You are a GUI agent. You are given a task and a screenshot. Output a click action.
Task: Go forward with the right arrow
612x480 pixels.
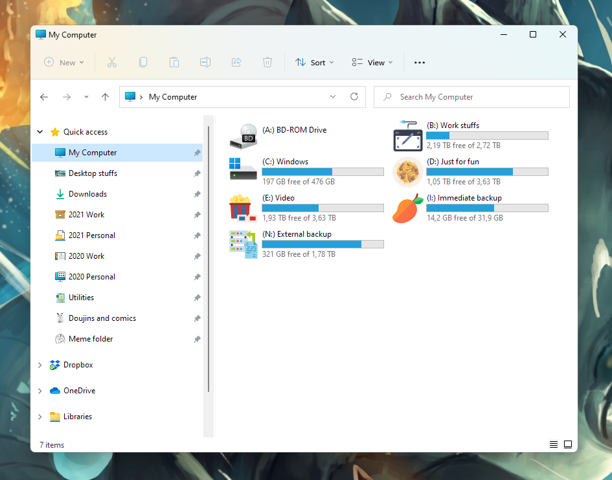(67, 97)
